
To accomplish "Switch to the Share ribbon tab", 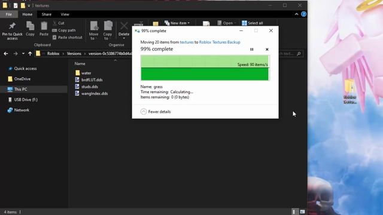I will point(47,14).
